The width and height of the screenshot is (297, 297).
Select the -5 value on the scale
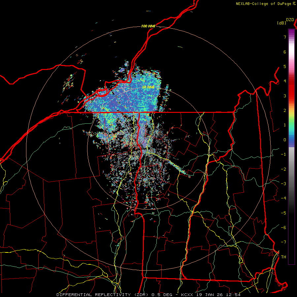[283, 213]
